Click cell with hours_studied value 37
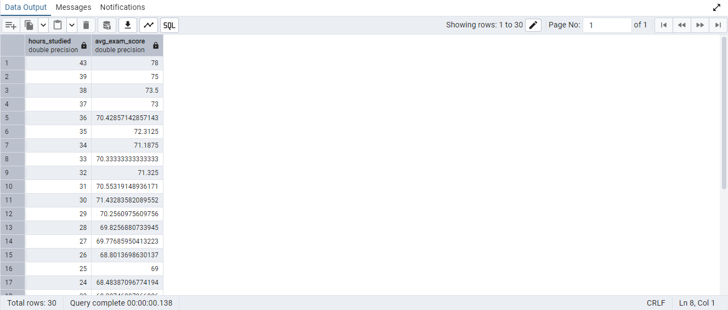This screenshot has width=728, height=310. 58,104
